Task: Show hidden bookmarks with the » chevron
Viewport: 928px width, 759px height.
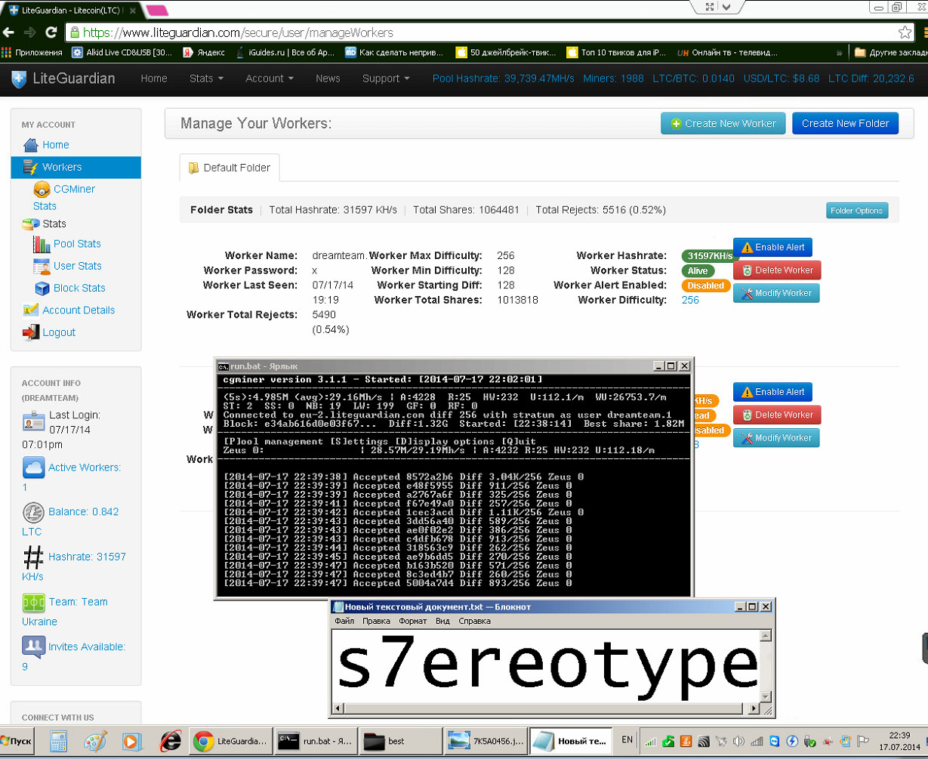Action: pyautogui.click(x=840, y=53)
